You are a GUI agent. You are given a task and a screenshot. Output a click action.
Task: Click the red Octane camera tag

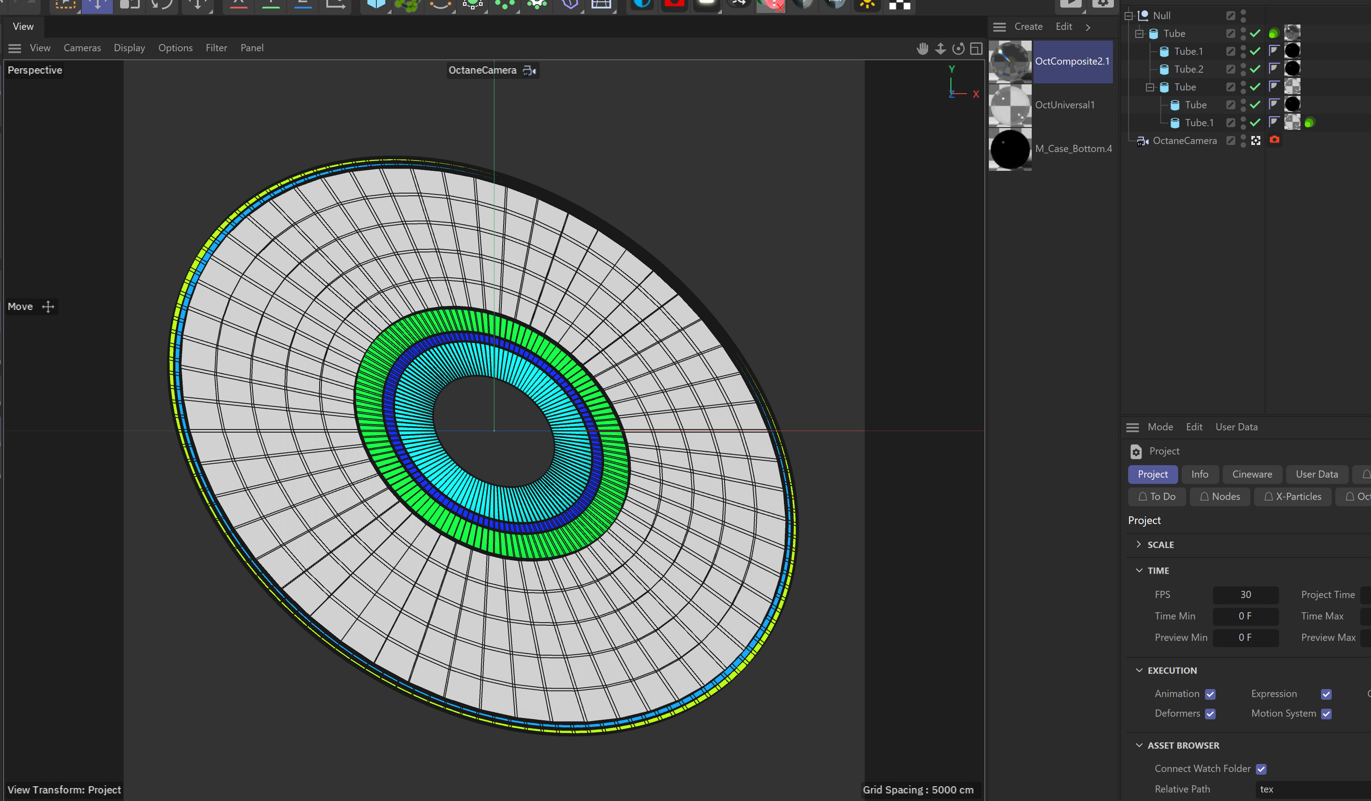(1274, 140)
